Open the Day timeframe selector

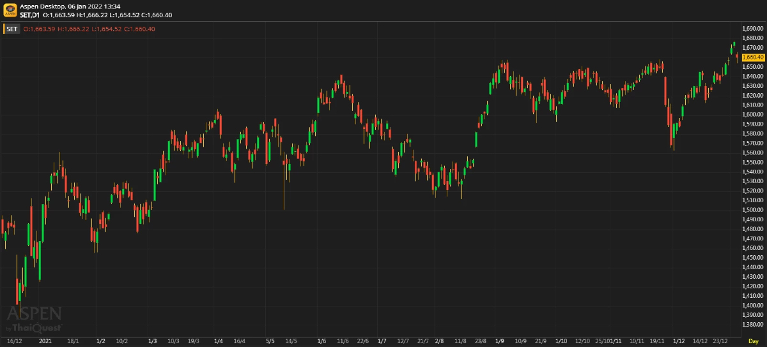pos(754,342)
